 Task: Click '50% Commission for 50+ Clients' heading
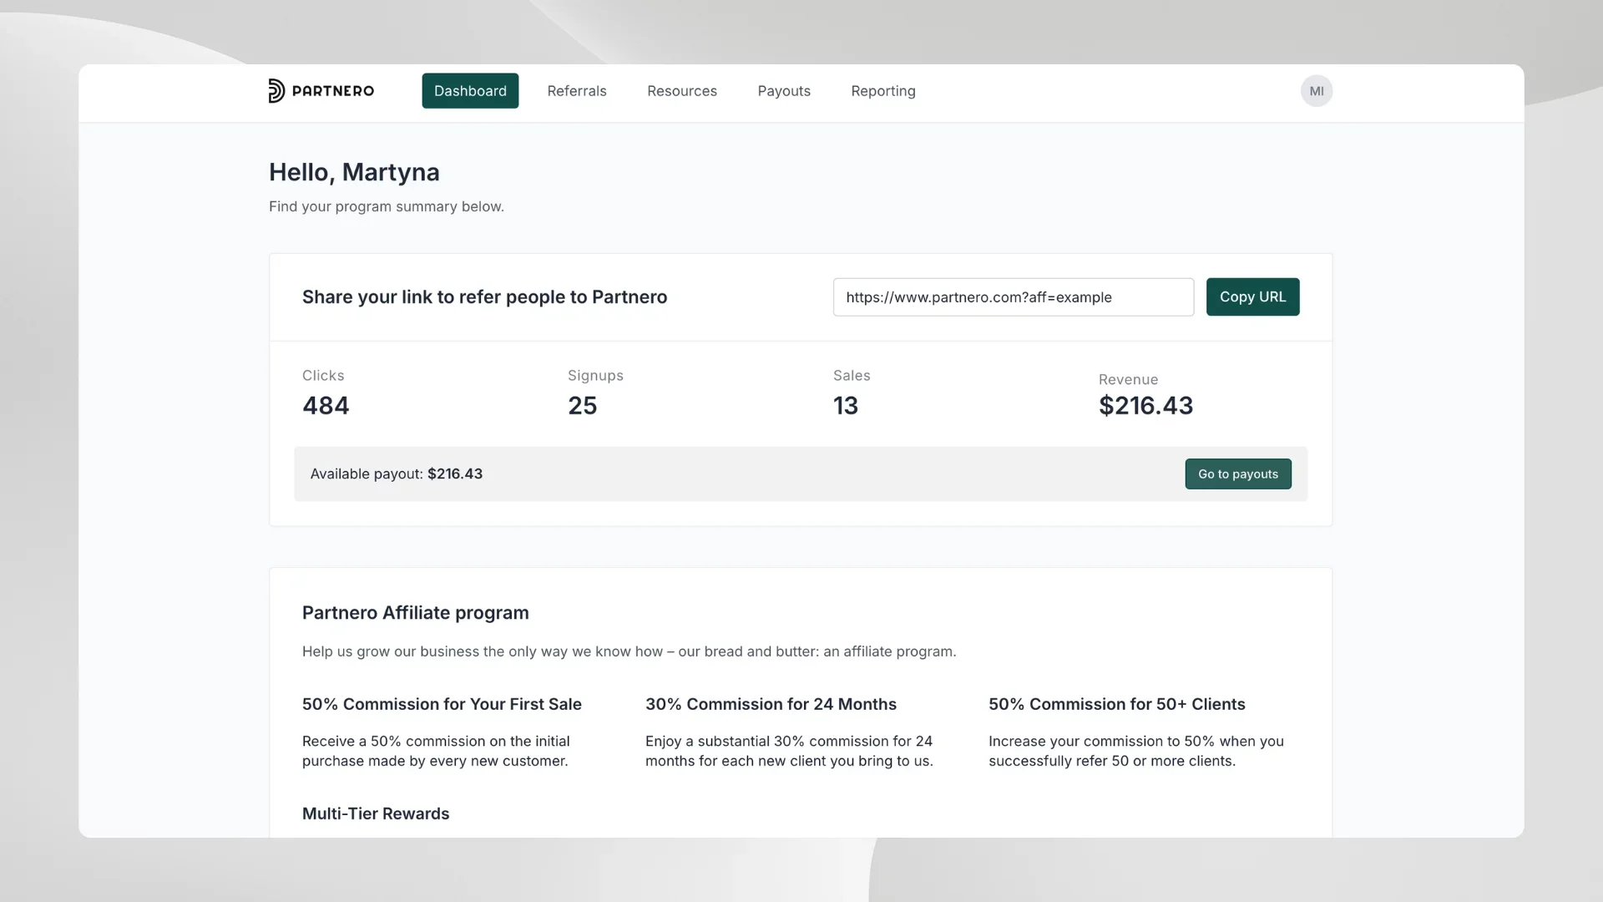click(x=1117, y=704)
